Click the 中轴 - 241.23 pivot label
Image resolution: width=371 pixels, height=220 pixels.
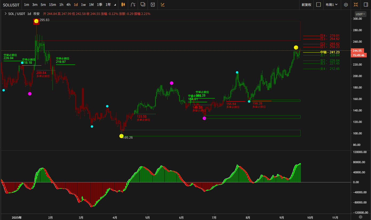click(x=330, y=52)
